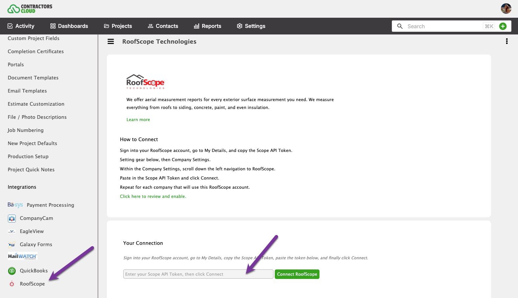
Task: Click the Connect RoofScope button
Action: [x=297, y=274]
